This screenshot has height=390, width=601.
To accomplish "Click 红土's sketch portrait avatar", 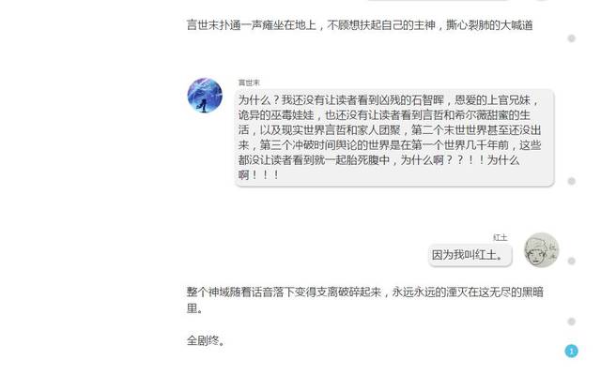I will pos(541,250).
